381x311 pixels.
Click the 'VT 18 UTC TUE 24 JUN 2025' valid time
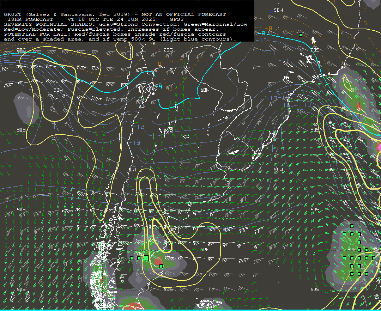(111, 19)
